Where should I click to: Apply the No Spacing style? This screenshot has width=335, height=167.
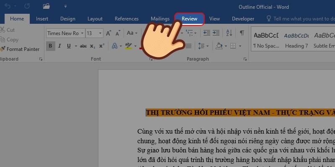[x=266, y=40]
